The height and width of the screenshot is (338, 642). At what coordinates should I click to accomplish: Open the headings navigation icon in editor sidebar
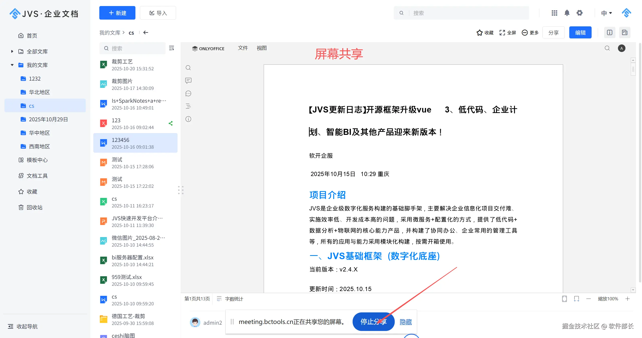click(x=188, y=106)
